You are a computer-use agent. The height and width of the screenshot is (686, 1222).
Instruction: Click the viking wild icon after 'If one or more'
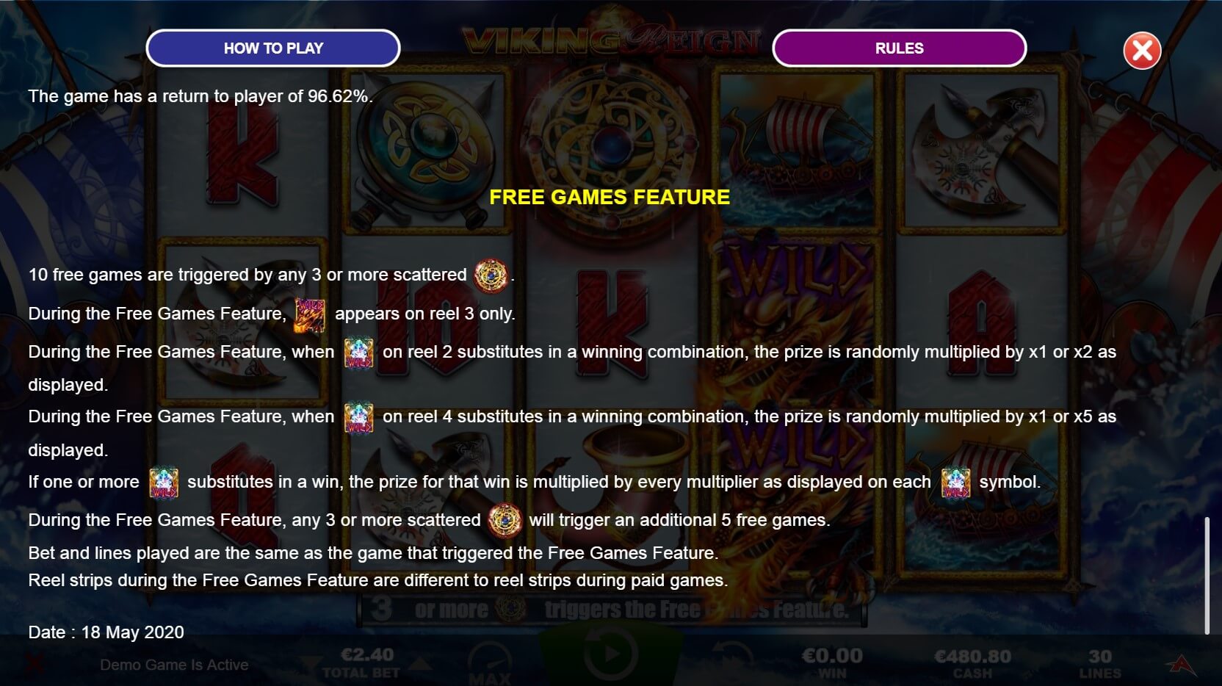click(163, 483)
